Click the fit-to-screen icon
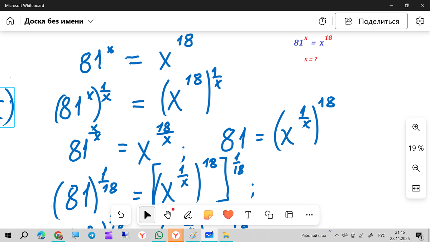The height and width of the screenshot is (242, 430). pos(416,188)
